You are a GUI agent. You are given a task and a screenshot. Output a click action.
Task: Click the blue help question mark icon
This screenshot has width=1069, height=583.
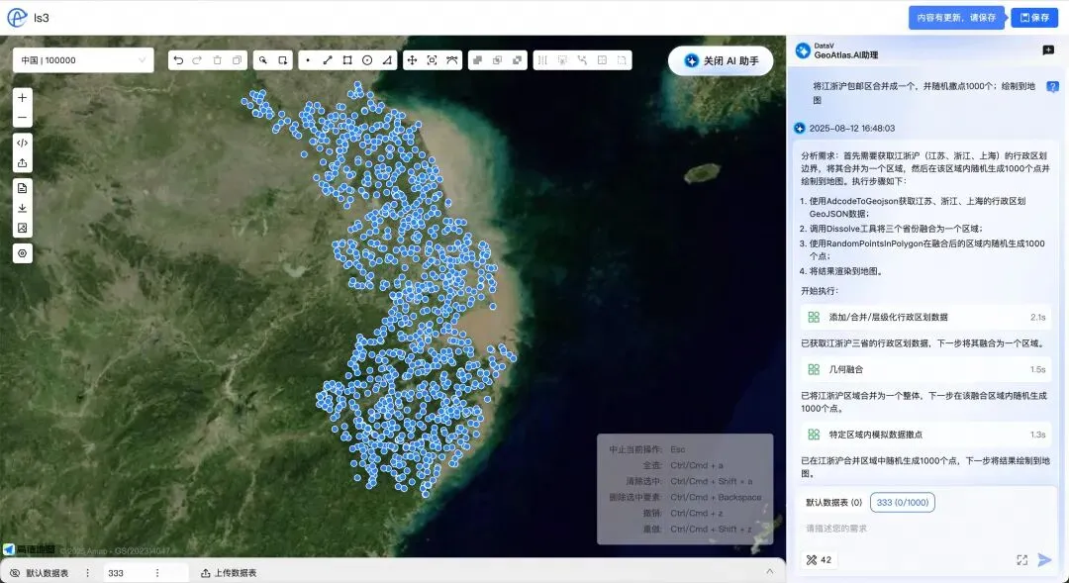pos(1052,87)
